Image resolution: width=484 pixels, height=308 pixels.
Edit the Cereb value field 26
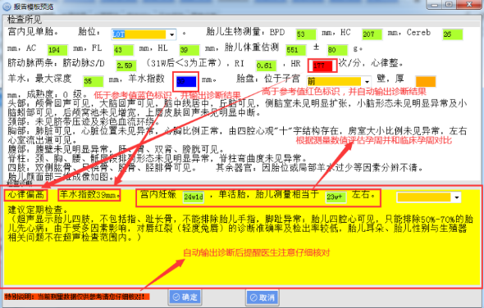453,34
